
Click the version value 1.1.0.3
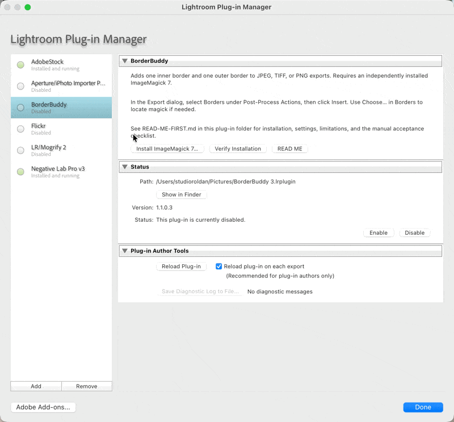tap(164, 208)
